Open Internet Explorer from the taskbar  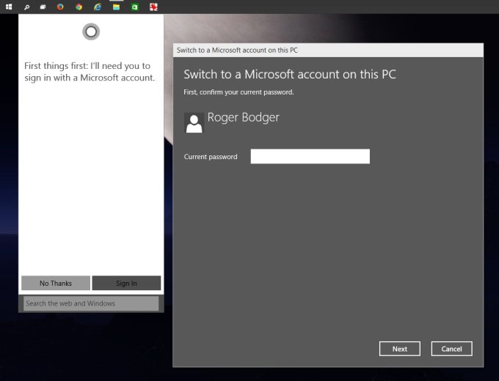tap(98, 7)
